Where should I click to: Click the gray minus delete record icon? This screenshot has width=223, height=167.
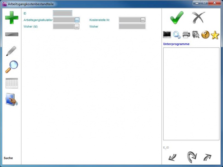tap(12, 35)
